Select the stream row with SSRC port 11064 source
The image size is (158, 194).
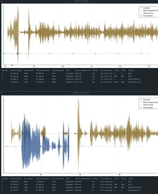click(x=79, y=187)
